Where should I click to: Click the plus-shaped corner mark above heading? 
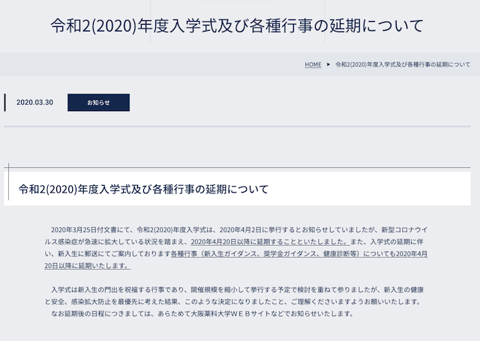click(7, 167)
